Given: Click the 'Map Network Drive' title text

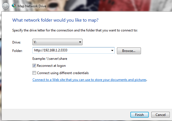Looking at the screenshot, I should [x=32, y=6].
